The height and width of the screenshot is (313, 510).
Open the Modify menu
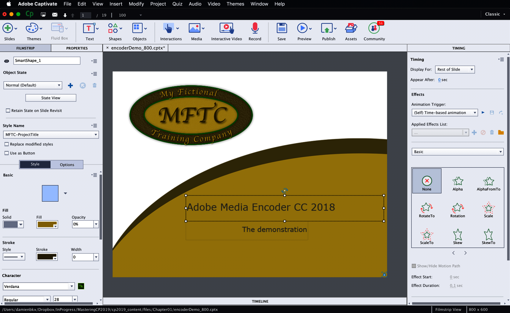136,4
